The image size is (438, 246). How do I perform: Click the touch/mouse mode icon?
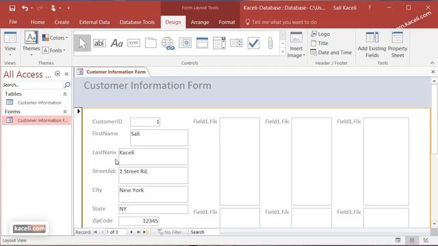click(x=53, y=8)
